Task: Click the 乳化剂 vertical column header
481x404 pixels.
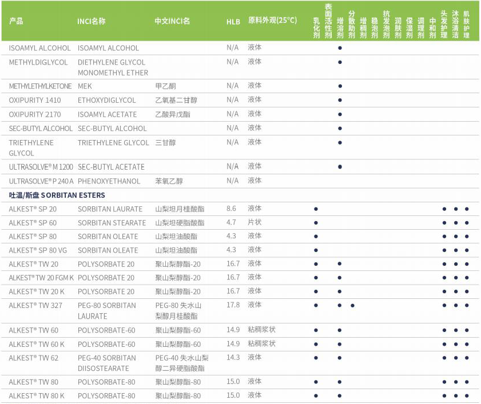Action: click(x=316, y=28)
